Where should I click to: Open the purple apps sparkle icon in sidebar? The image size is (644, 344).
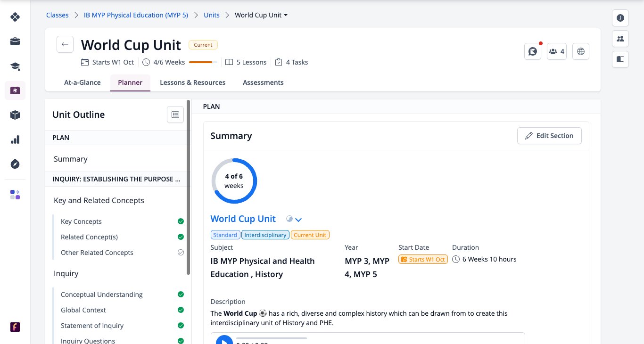pyautogui.click(x=15, y=195)
